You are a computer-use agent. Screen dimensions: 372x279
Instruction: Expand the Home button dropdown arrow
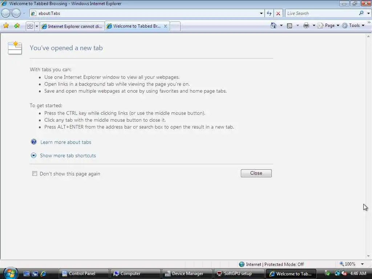282,25
